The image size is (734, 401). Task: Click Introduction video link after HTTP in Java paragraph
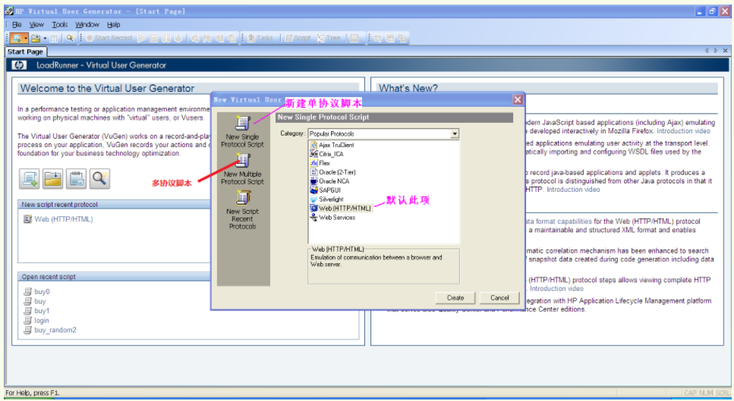[573, 190]
